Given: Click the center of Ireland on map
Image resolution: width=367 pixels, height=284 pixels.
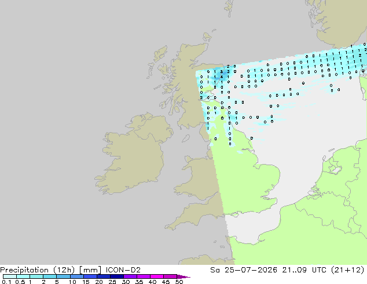Looking at the screenshot, I should (133, 155).
